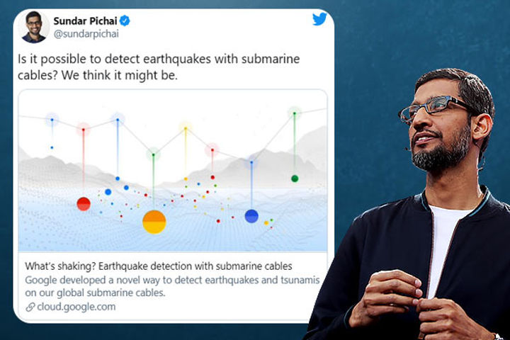The width and height of the screenshot is (510, 340).
Task: Click the green node at top right of line graph
Action: tap(295, 113)
